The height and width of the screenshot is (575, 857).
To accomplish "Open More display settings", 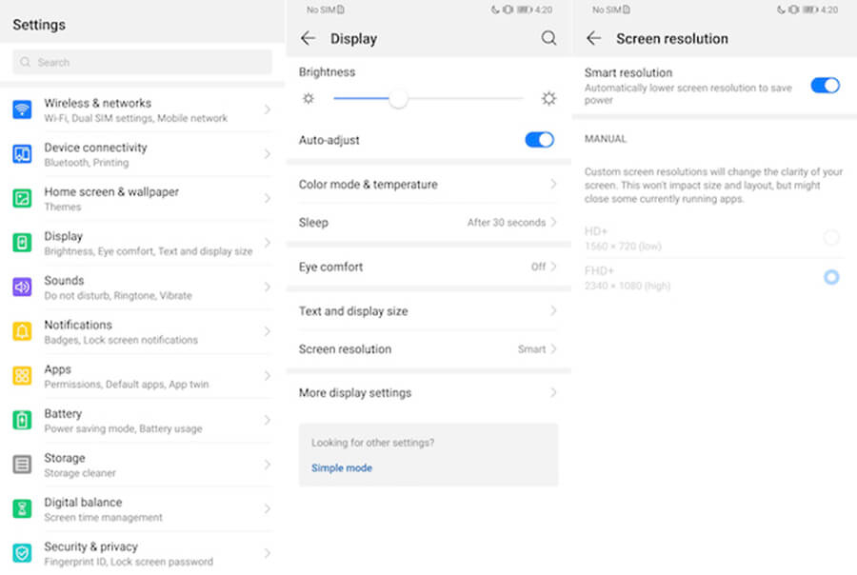I will [x=428, y=393].
